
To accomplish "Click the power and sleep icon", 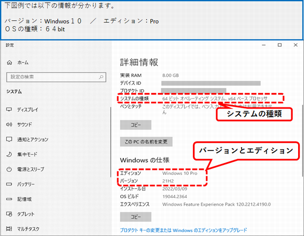I will 9,169.
